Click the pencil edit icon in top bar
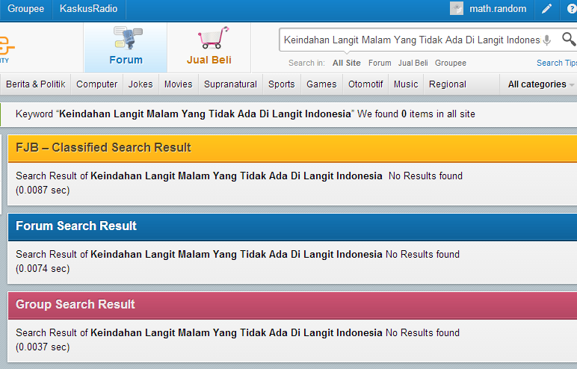 [547, 8]
